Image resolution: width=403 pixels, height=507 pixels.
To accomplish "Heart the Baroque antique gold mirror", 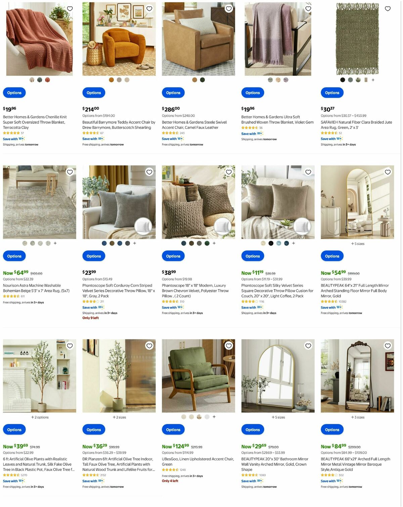I will point(388,346).
